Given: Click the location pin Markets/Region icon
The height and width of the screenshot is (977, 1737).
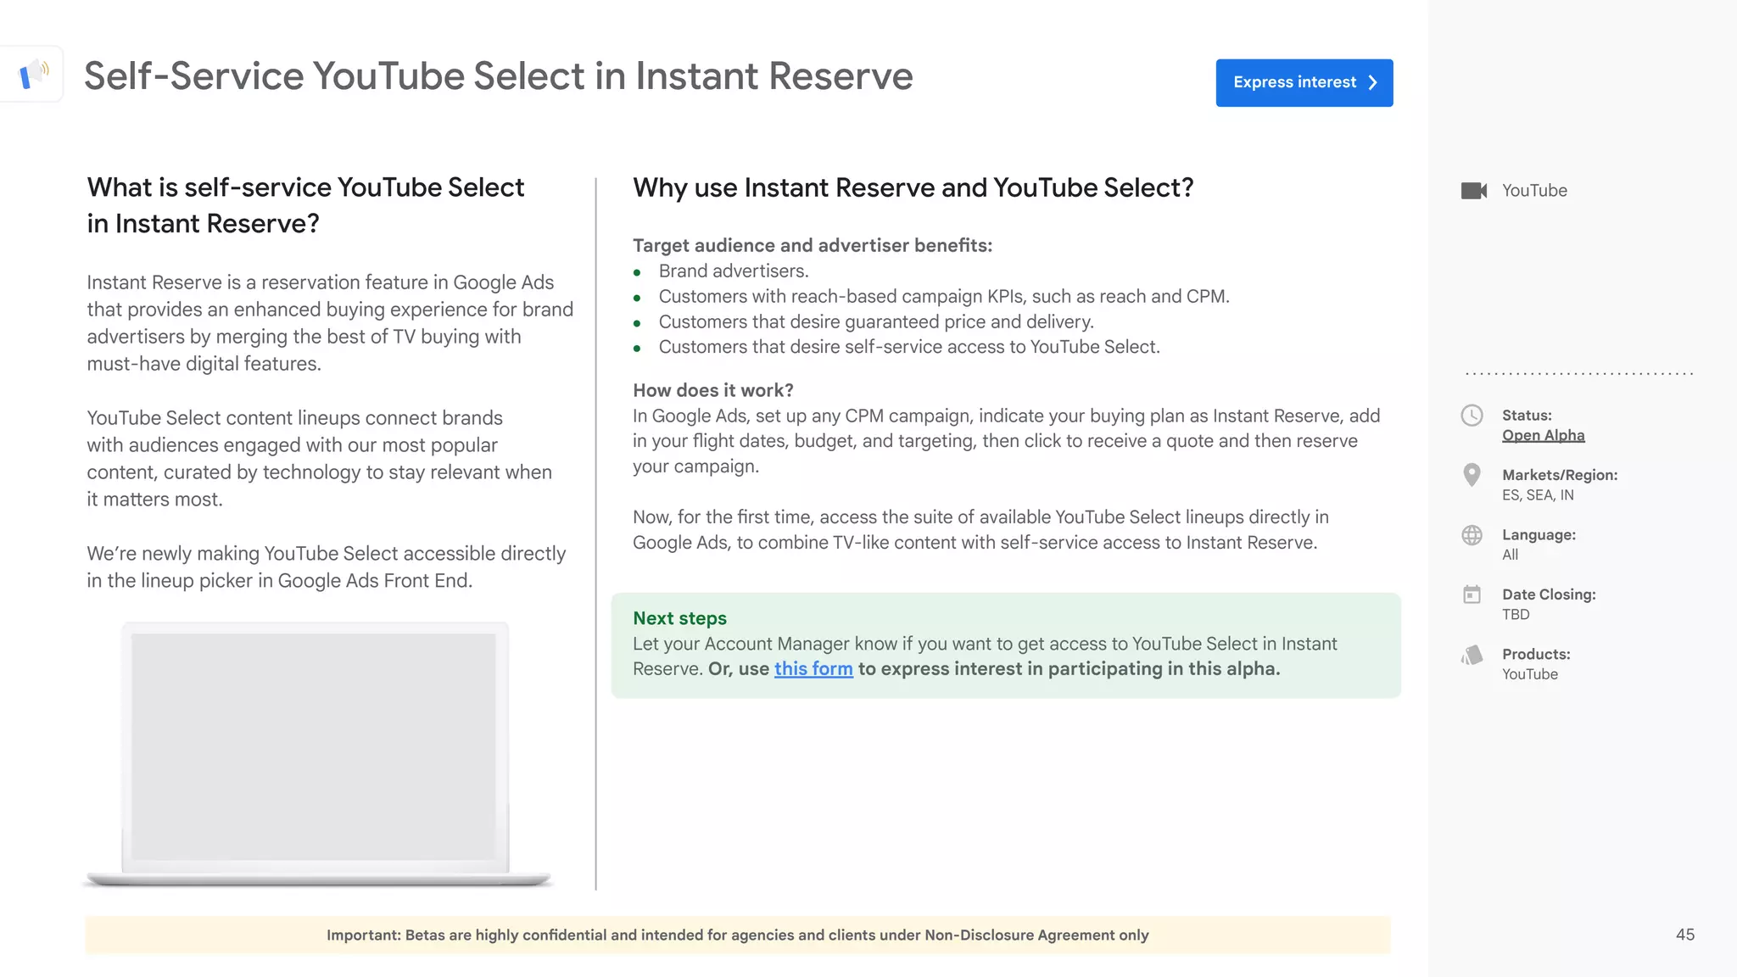Looking at the screenshot, I should (x=1472, y=475).
